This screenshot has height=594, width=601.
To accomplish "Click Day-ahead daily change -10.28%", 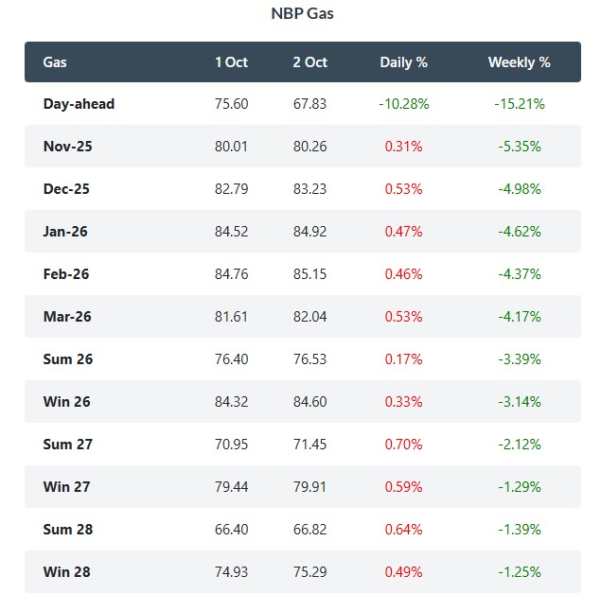I will tap(403, 104).
